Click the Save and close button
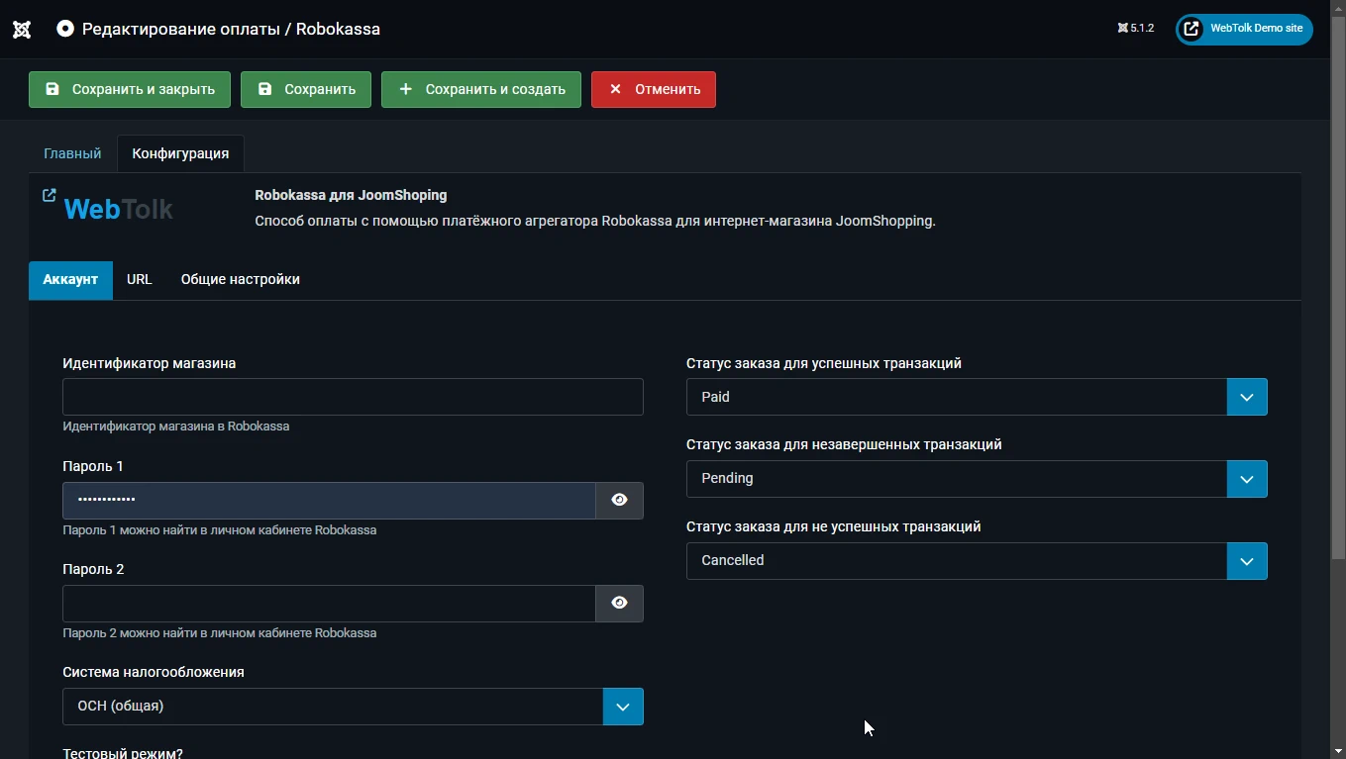Image resolution: width=1346 pixels, height=759 pixels. tap(130, 89)
